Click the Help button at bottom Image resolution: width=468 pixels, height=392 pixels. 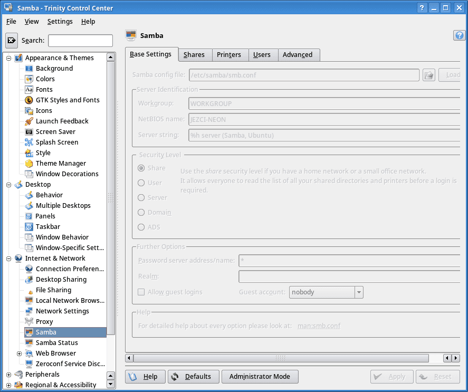[145, 377]
